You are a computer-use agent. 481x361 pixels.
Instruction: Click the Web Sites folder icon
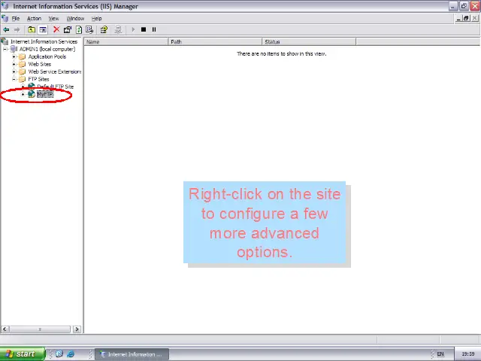pos(22,64)
